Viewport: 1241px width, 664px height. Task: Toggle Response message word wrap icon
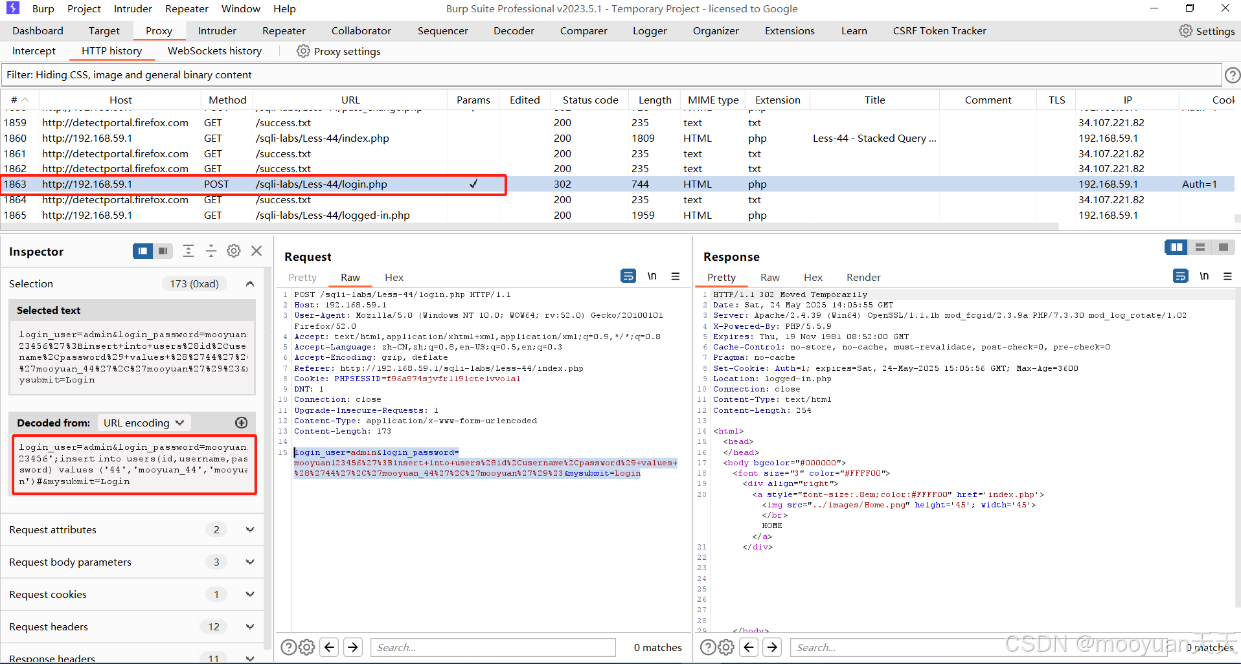click(1181, 276)
